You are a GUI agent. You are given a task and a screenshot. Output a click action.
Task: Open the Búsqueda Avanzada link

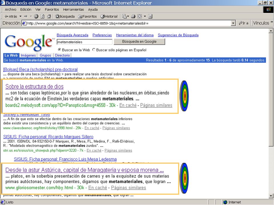coord(72,35)
